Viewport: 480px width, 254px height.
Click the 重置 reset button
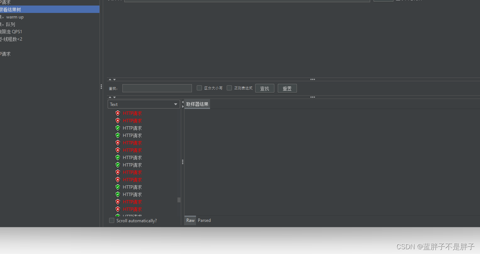coord(287,88)
